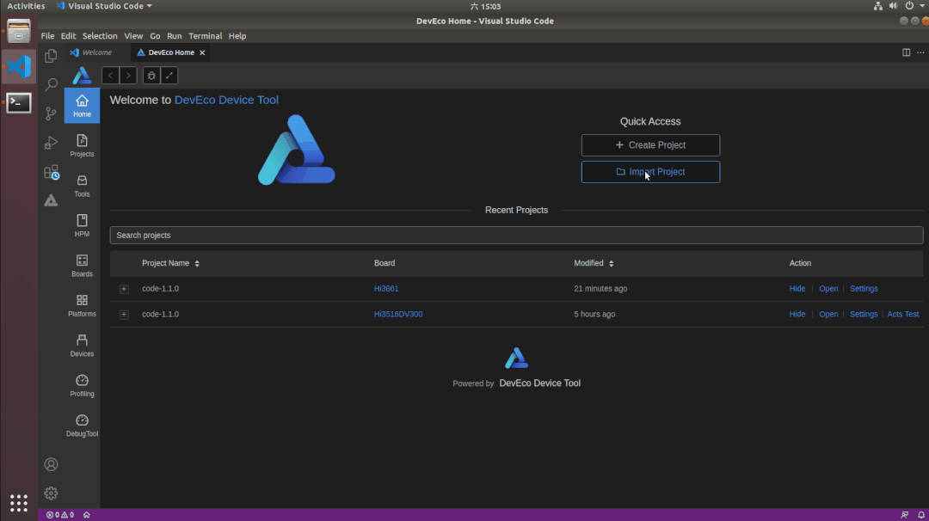
Task: Click the notifications bell in status bar
Action: (920, 515)
